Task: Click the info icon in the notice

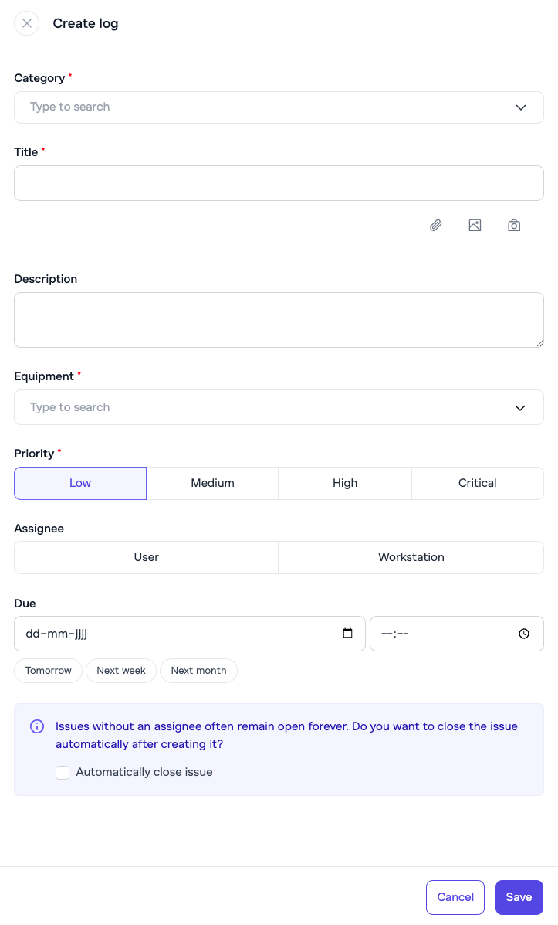Action: tap(37, 726)
